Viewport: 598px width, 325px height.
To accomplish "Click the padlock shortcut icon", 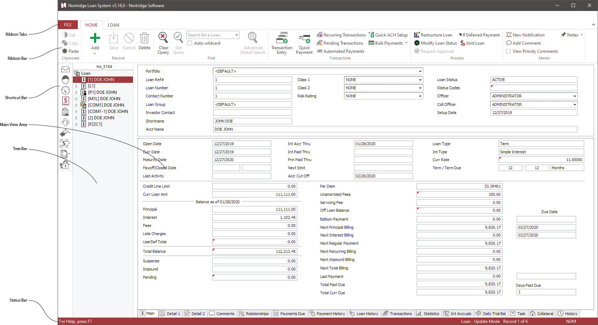I will (x=65, y=165).
